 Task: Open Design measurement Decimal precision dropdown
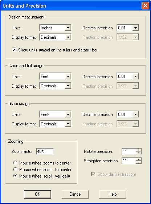pyautogui.click(x=128, y=28)
